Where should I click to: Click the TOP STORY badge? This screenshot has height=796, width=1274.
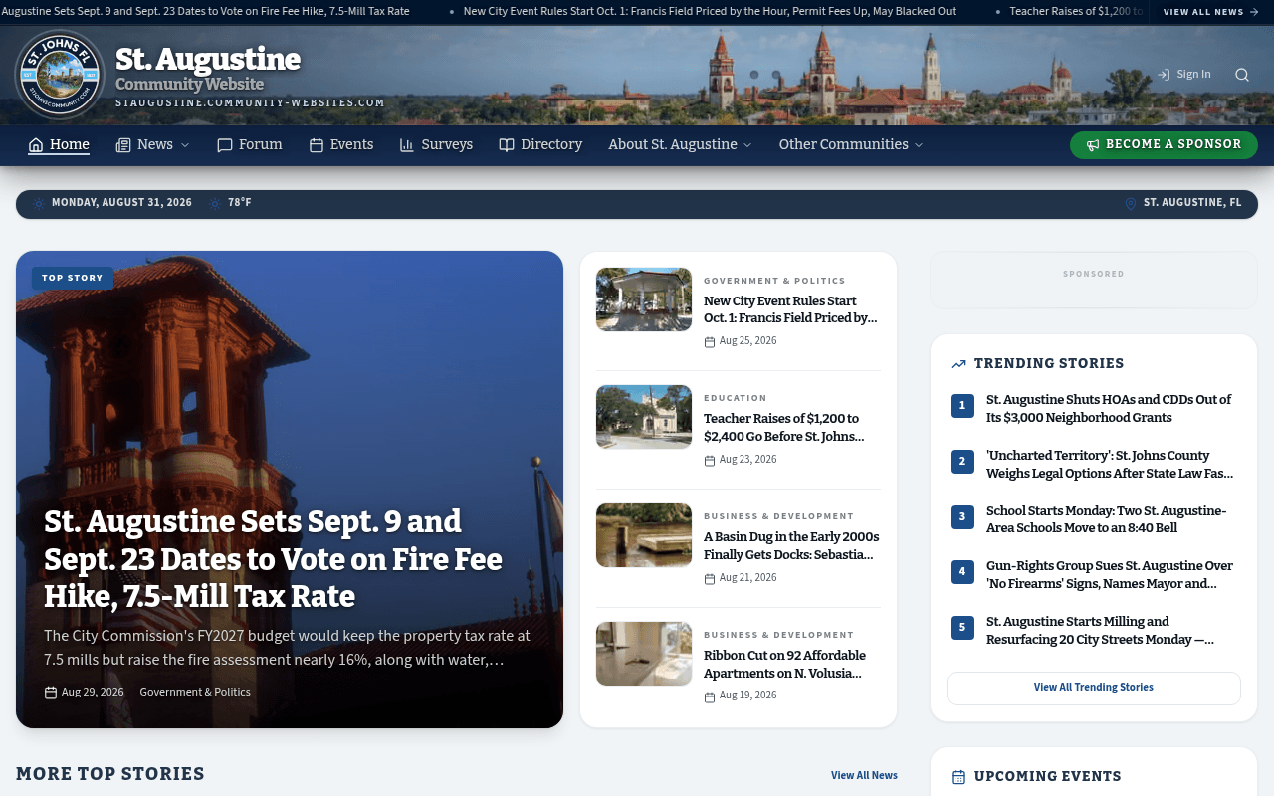pyautogui.click(x=73, y=279)
